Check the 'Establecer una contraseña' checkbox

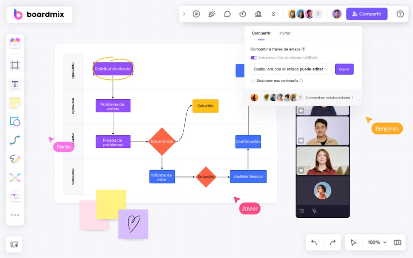253,81
